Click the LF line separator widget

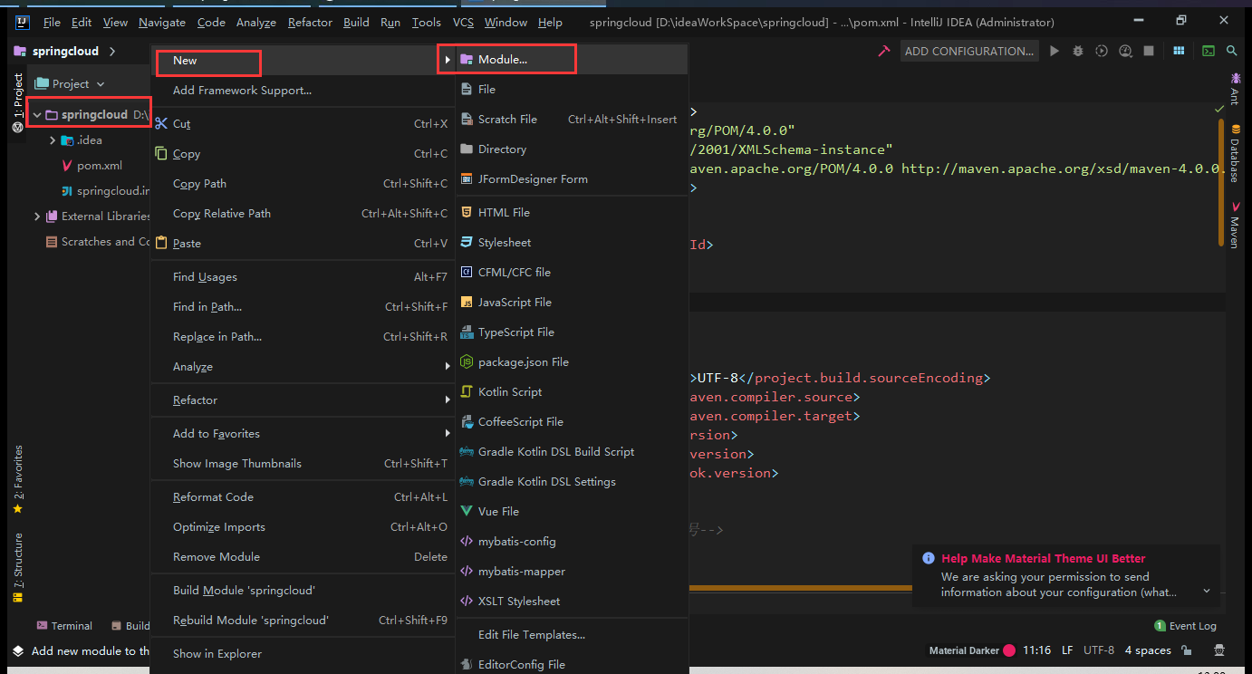(x=1067, y=650)
